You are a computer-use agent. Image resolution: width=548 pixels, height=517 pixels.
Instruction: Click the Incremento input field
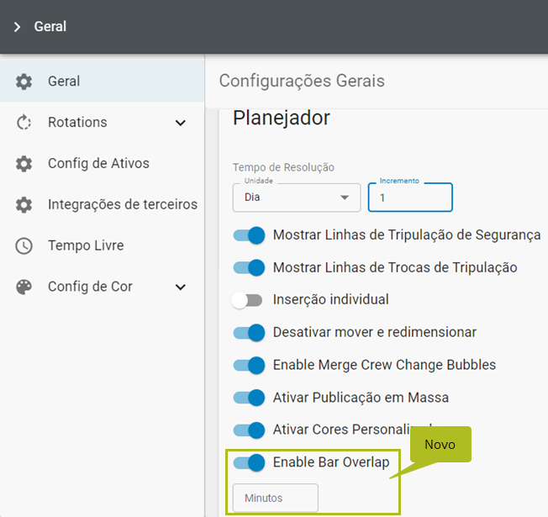pyautogui.click(x=410, y=198)
